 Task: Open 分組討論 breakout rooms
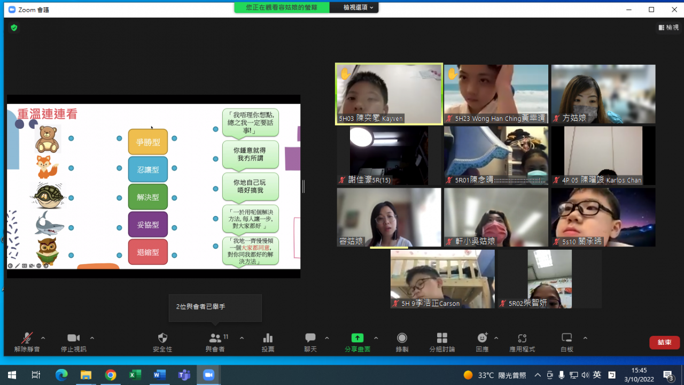pos(442,338)
